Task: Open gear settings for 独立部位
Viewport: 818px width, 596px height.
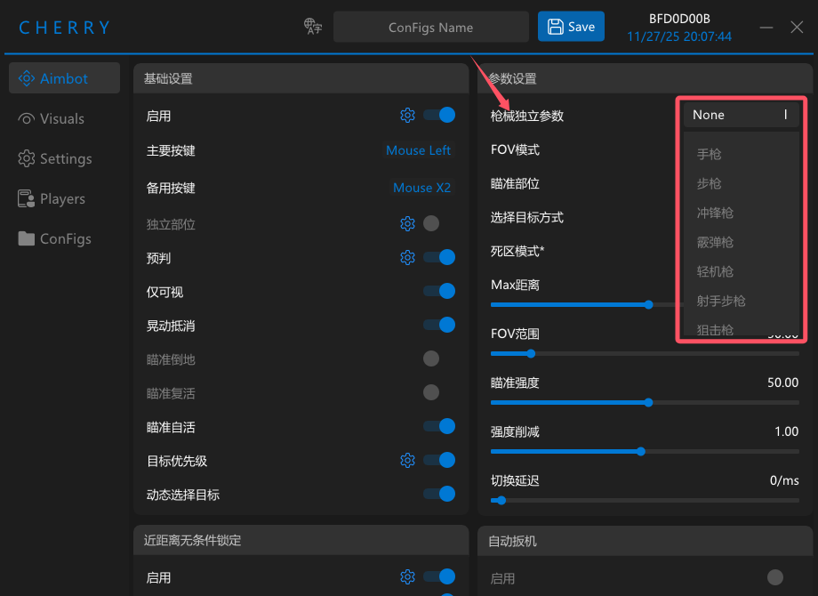Action: pyautogui.click(x=407, y=224)
